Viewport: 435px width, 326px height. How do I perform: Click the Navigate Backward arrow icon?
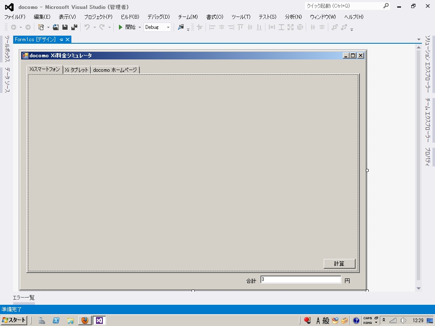tap(13, 27)
